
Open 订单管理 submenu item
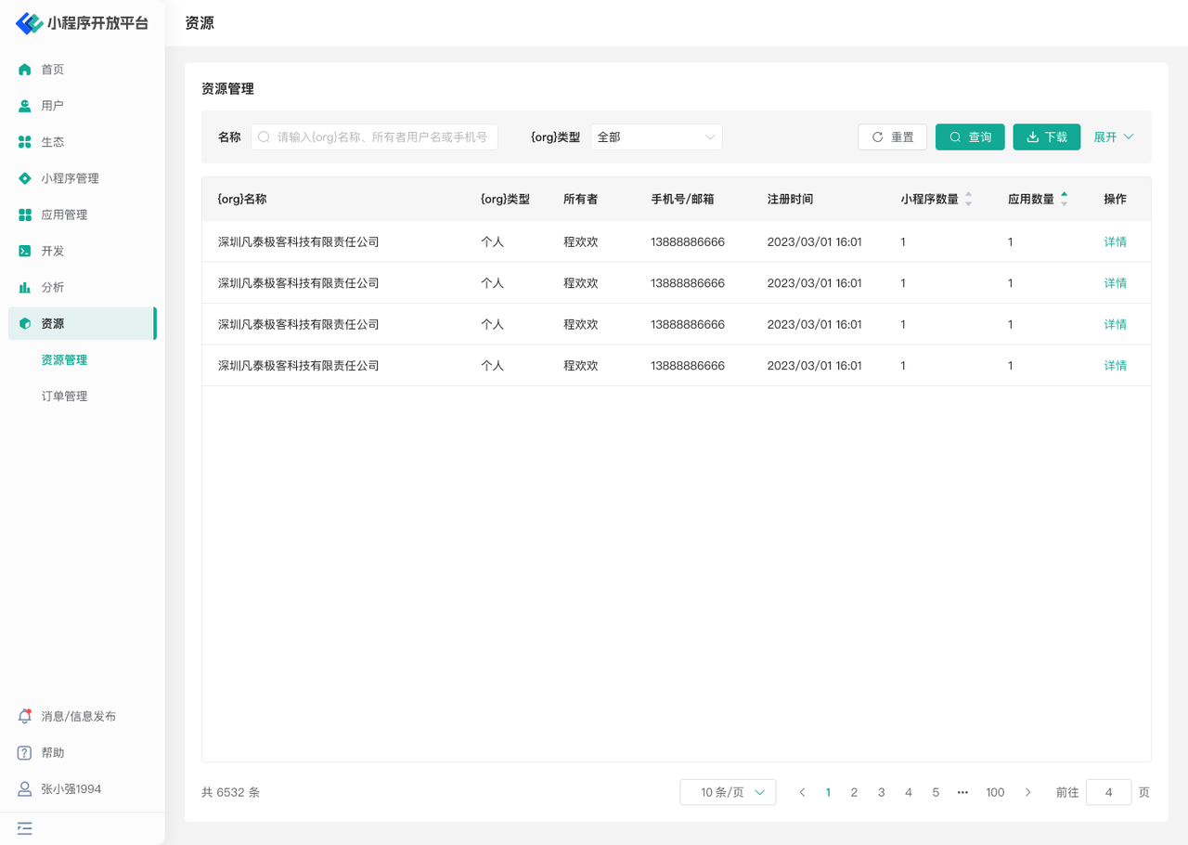[x=64, y=396]
